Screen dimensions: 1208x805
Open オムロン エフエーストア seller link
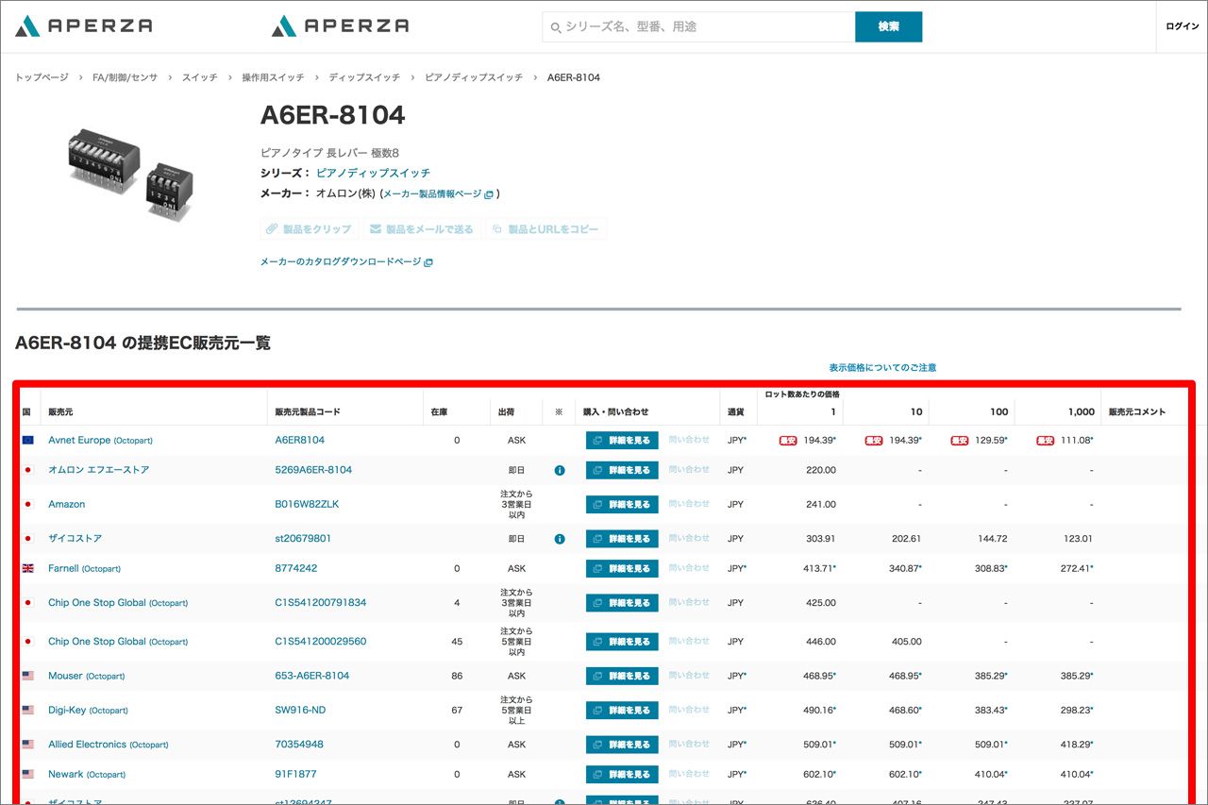99,470
